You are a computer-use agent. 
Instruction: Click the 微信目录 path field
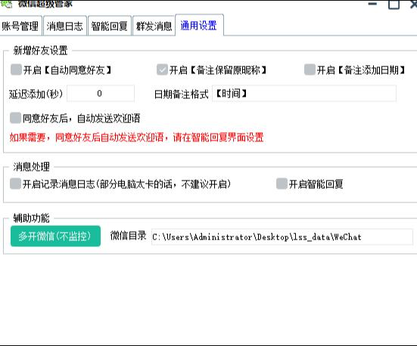(282, 237)
